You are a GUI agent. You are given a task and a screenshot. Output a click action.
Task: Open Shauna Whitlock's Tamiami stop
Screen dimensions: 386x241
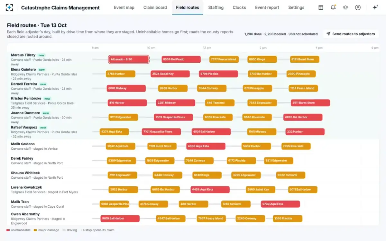click(x=290, y=175)
